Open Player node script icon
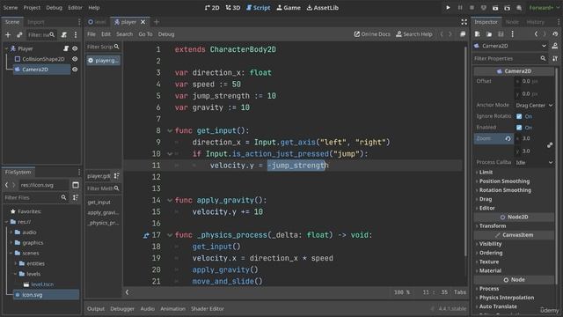 click(x=66, y=48)
